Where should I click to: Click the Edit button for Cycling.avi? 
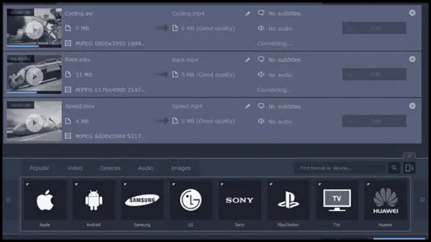point(374,28)
